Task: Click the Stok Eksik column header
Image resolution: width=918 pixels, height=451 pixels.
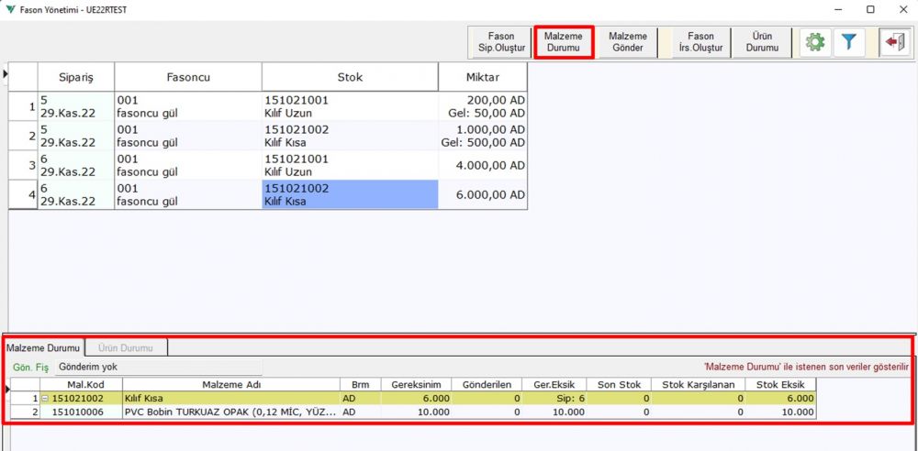Action: 778,385
